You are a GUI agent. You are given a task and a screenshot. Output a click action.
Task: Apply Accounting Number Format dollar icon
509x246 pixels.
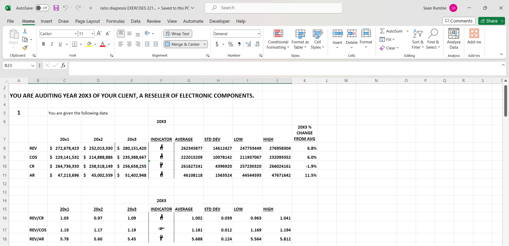click(217, 44)
